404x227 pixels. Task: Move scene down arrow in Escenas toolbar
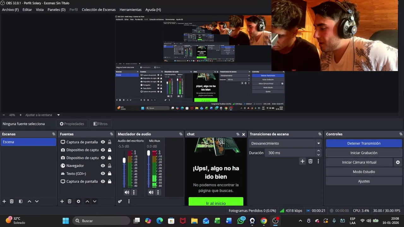[x=37, y=201]
